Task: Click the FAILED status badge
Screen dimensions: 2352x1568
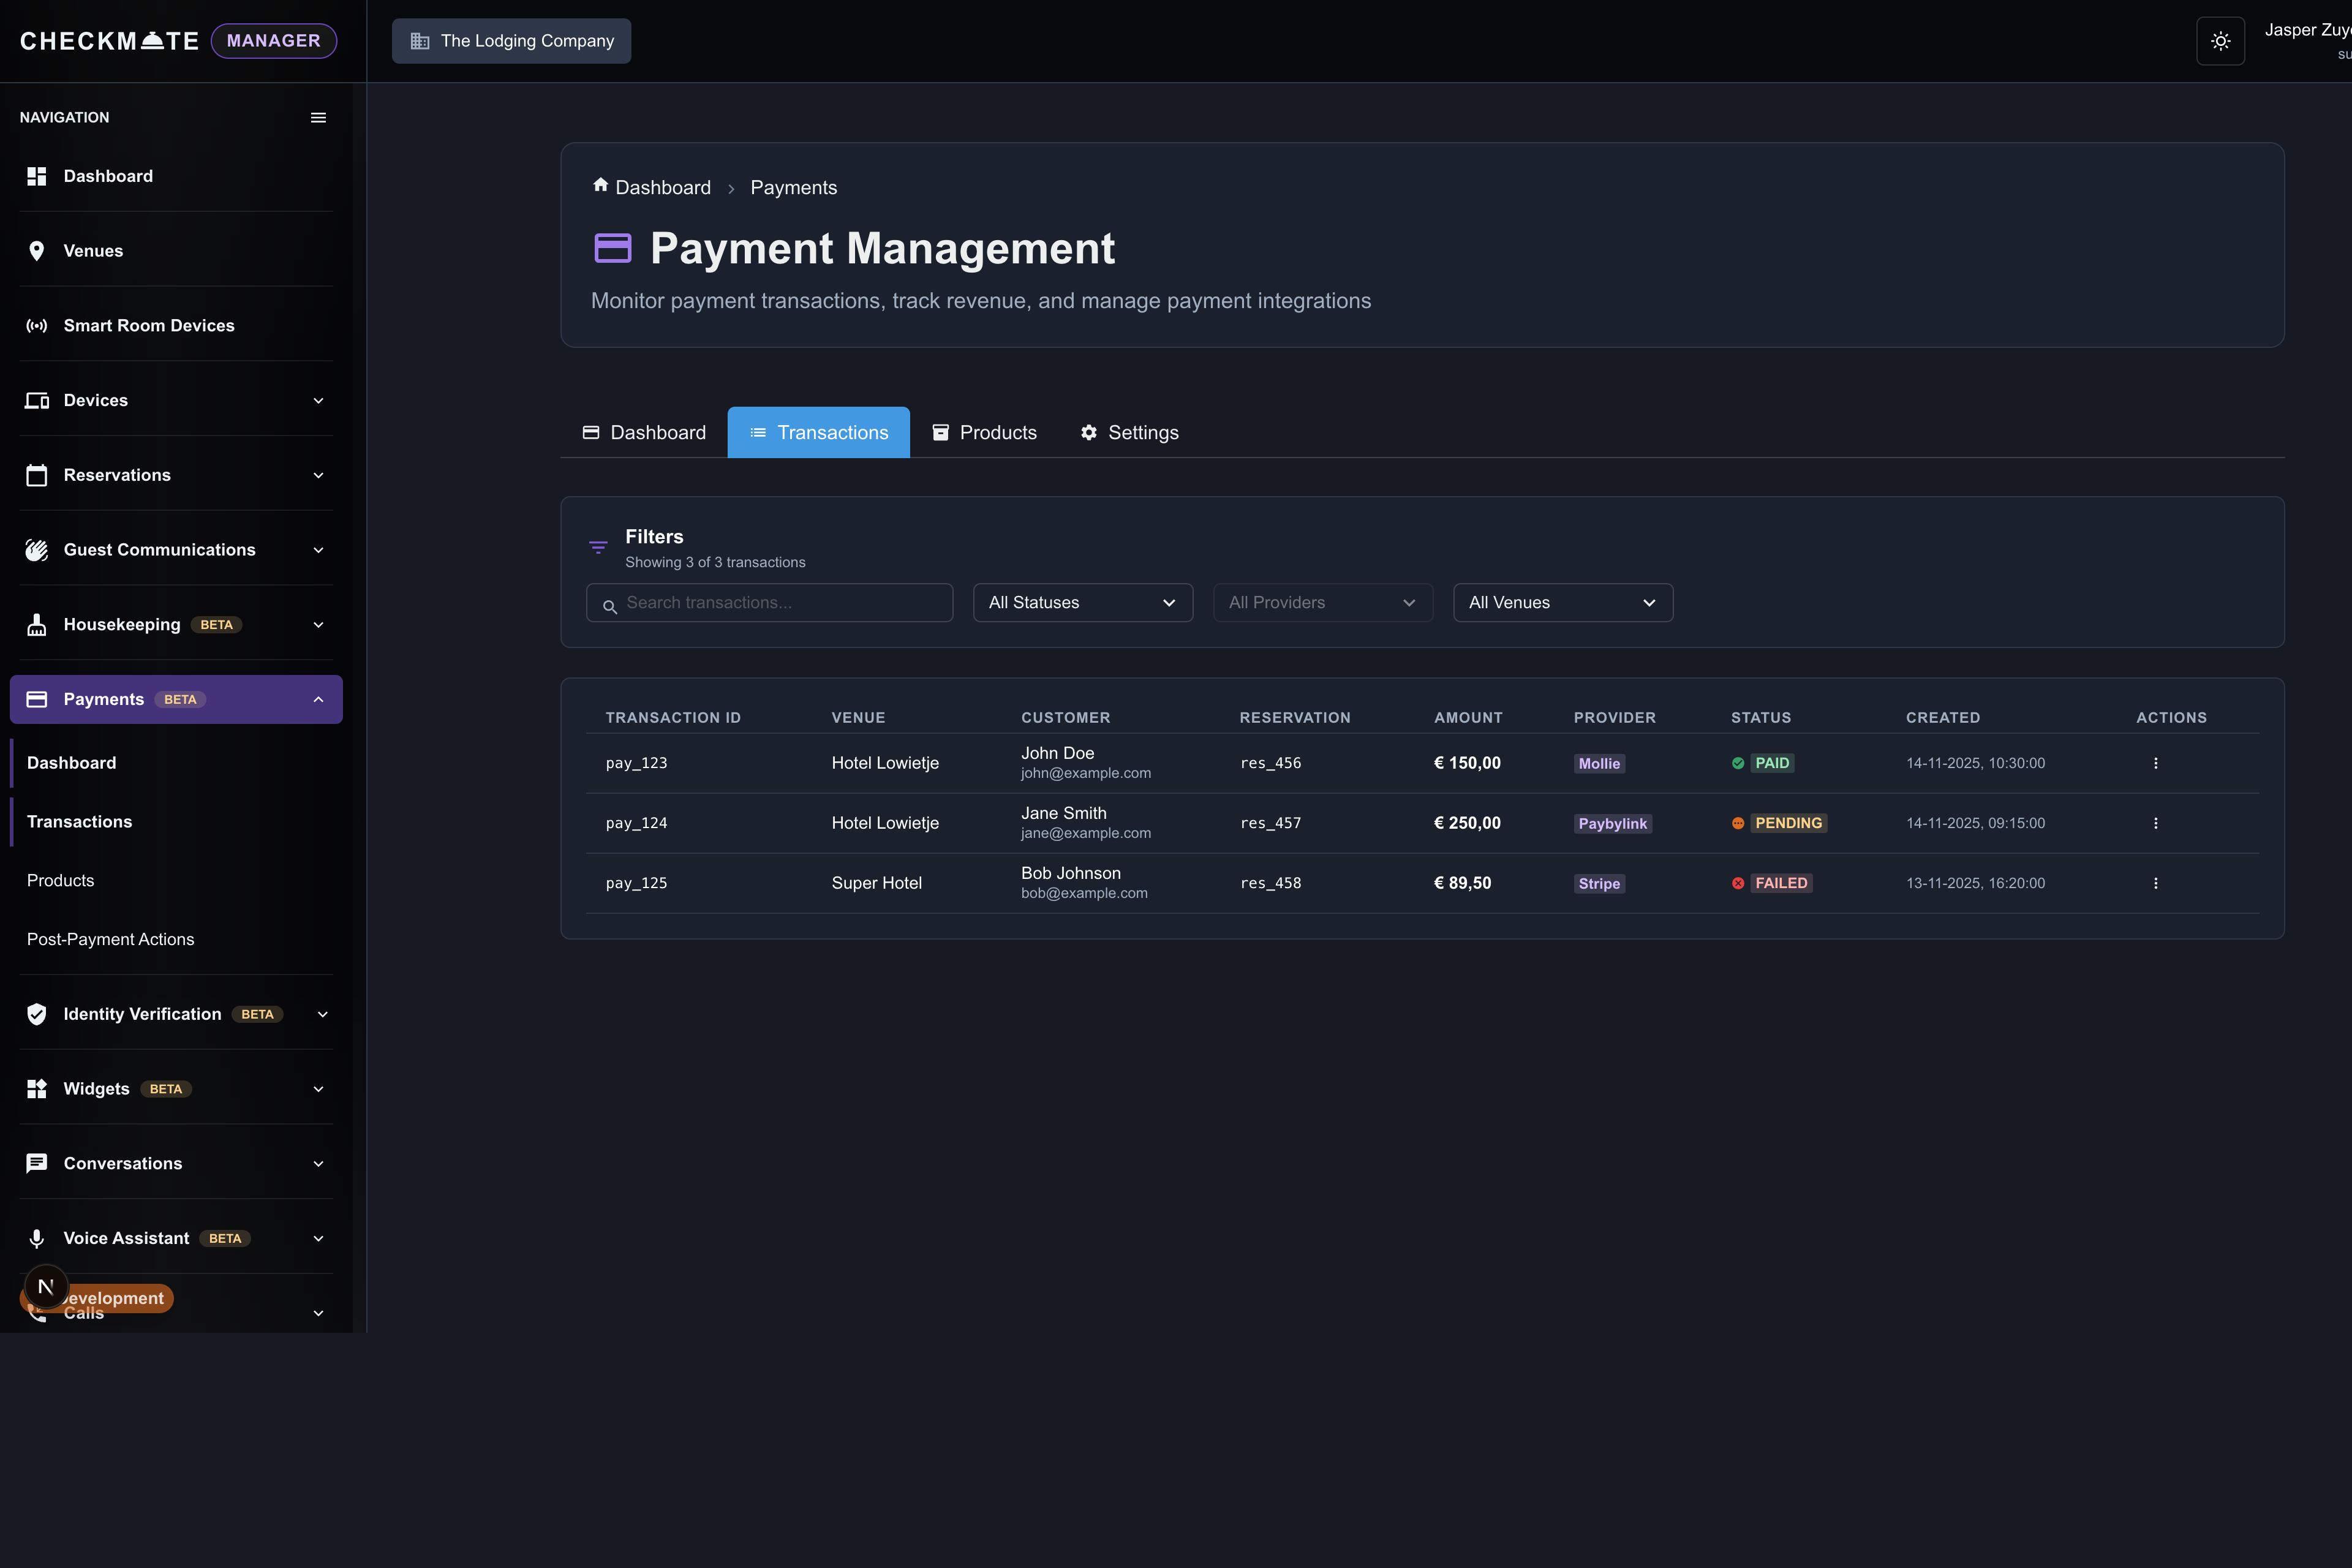Action: (1781, 883)
